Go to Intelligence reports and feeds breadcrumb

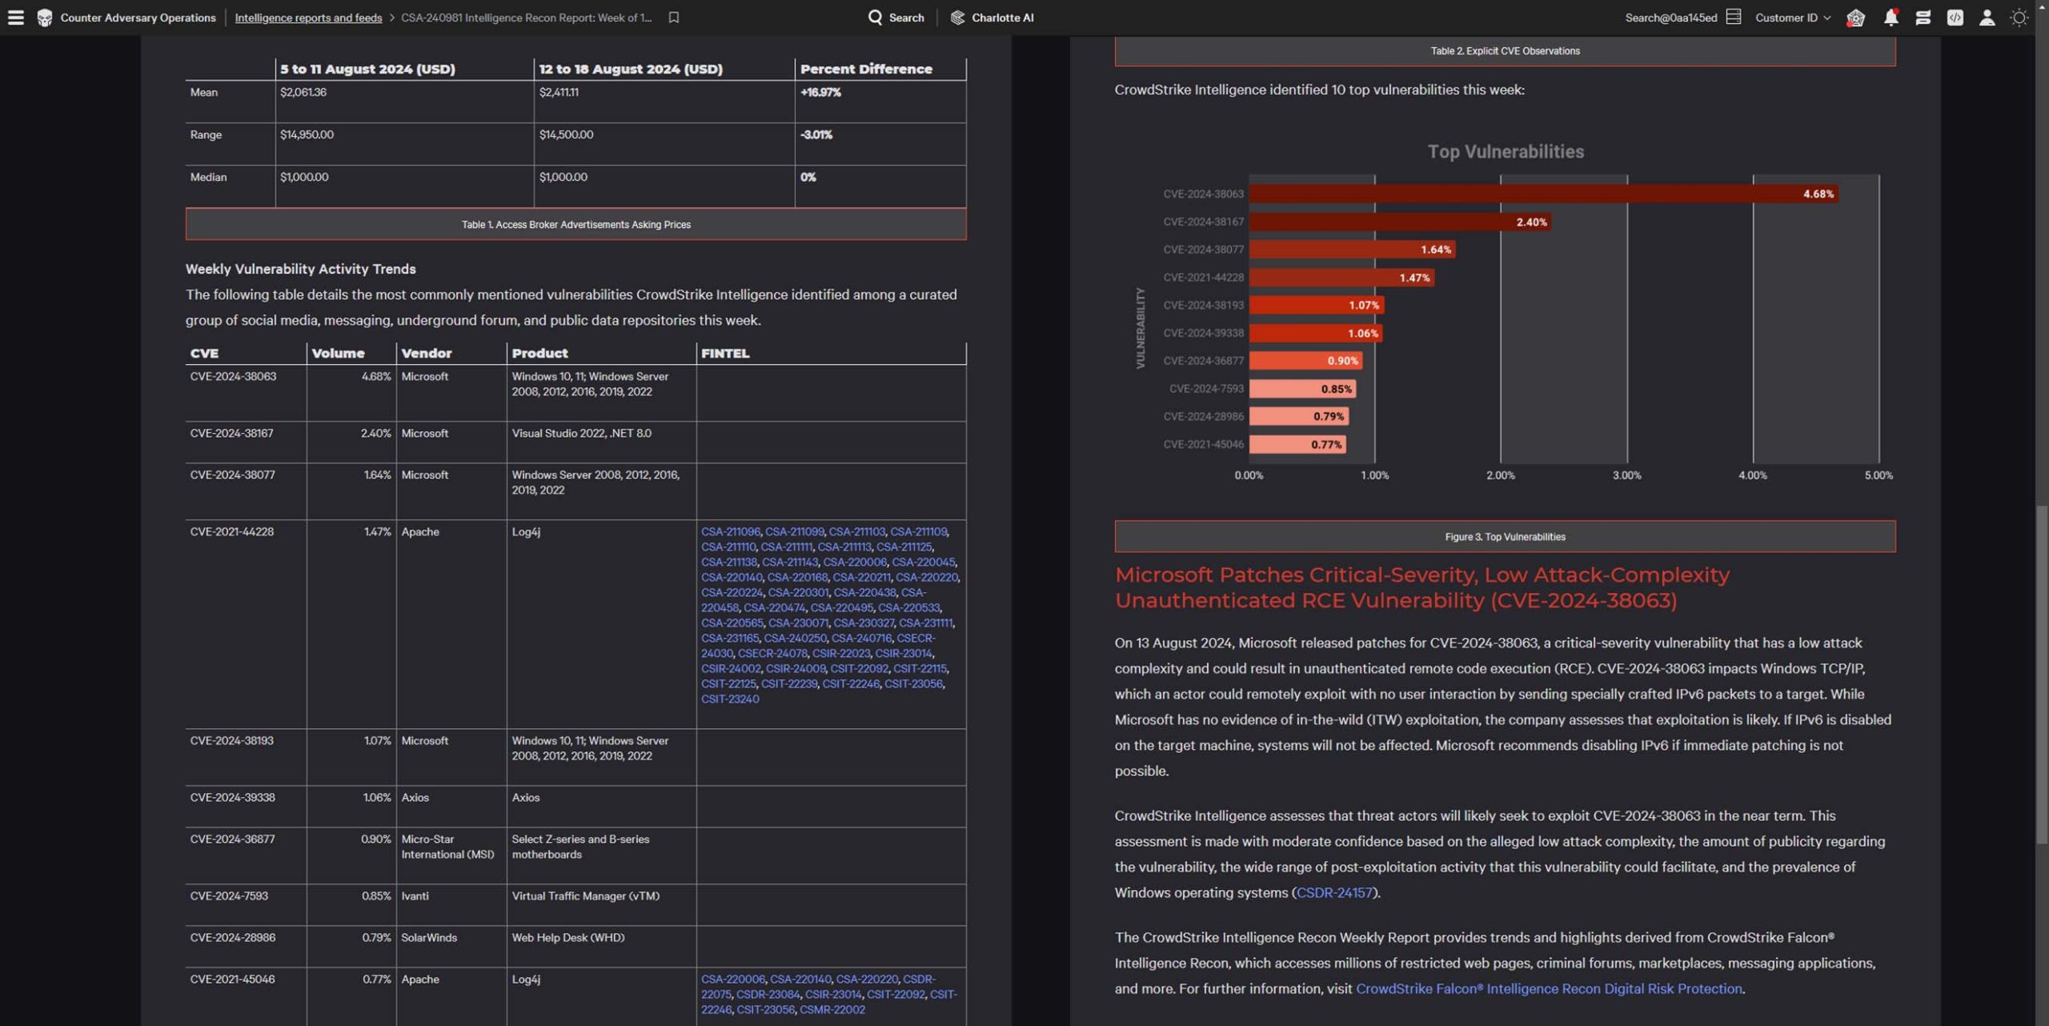[308, 18]
